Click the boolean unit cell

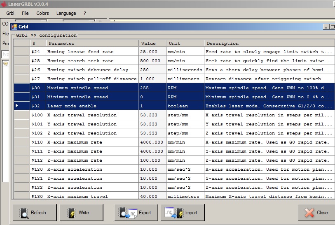[x=185, y=106]
